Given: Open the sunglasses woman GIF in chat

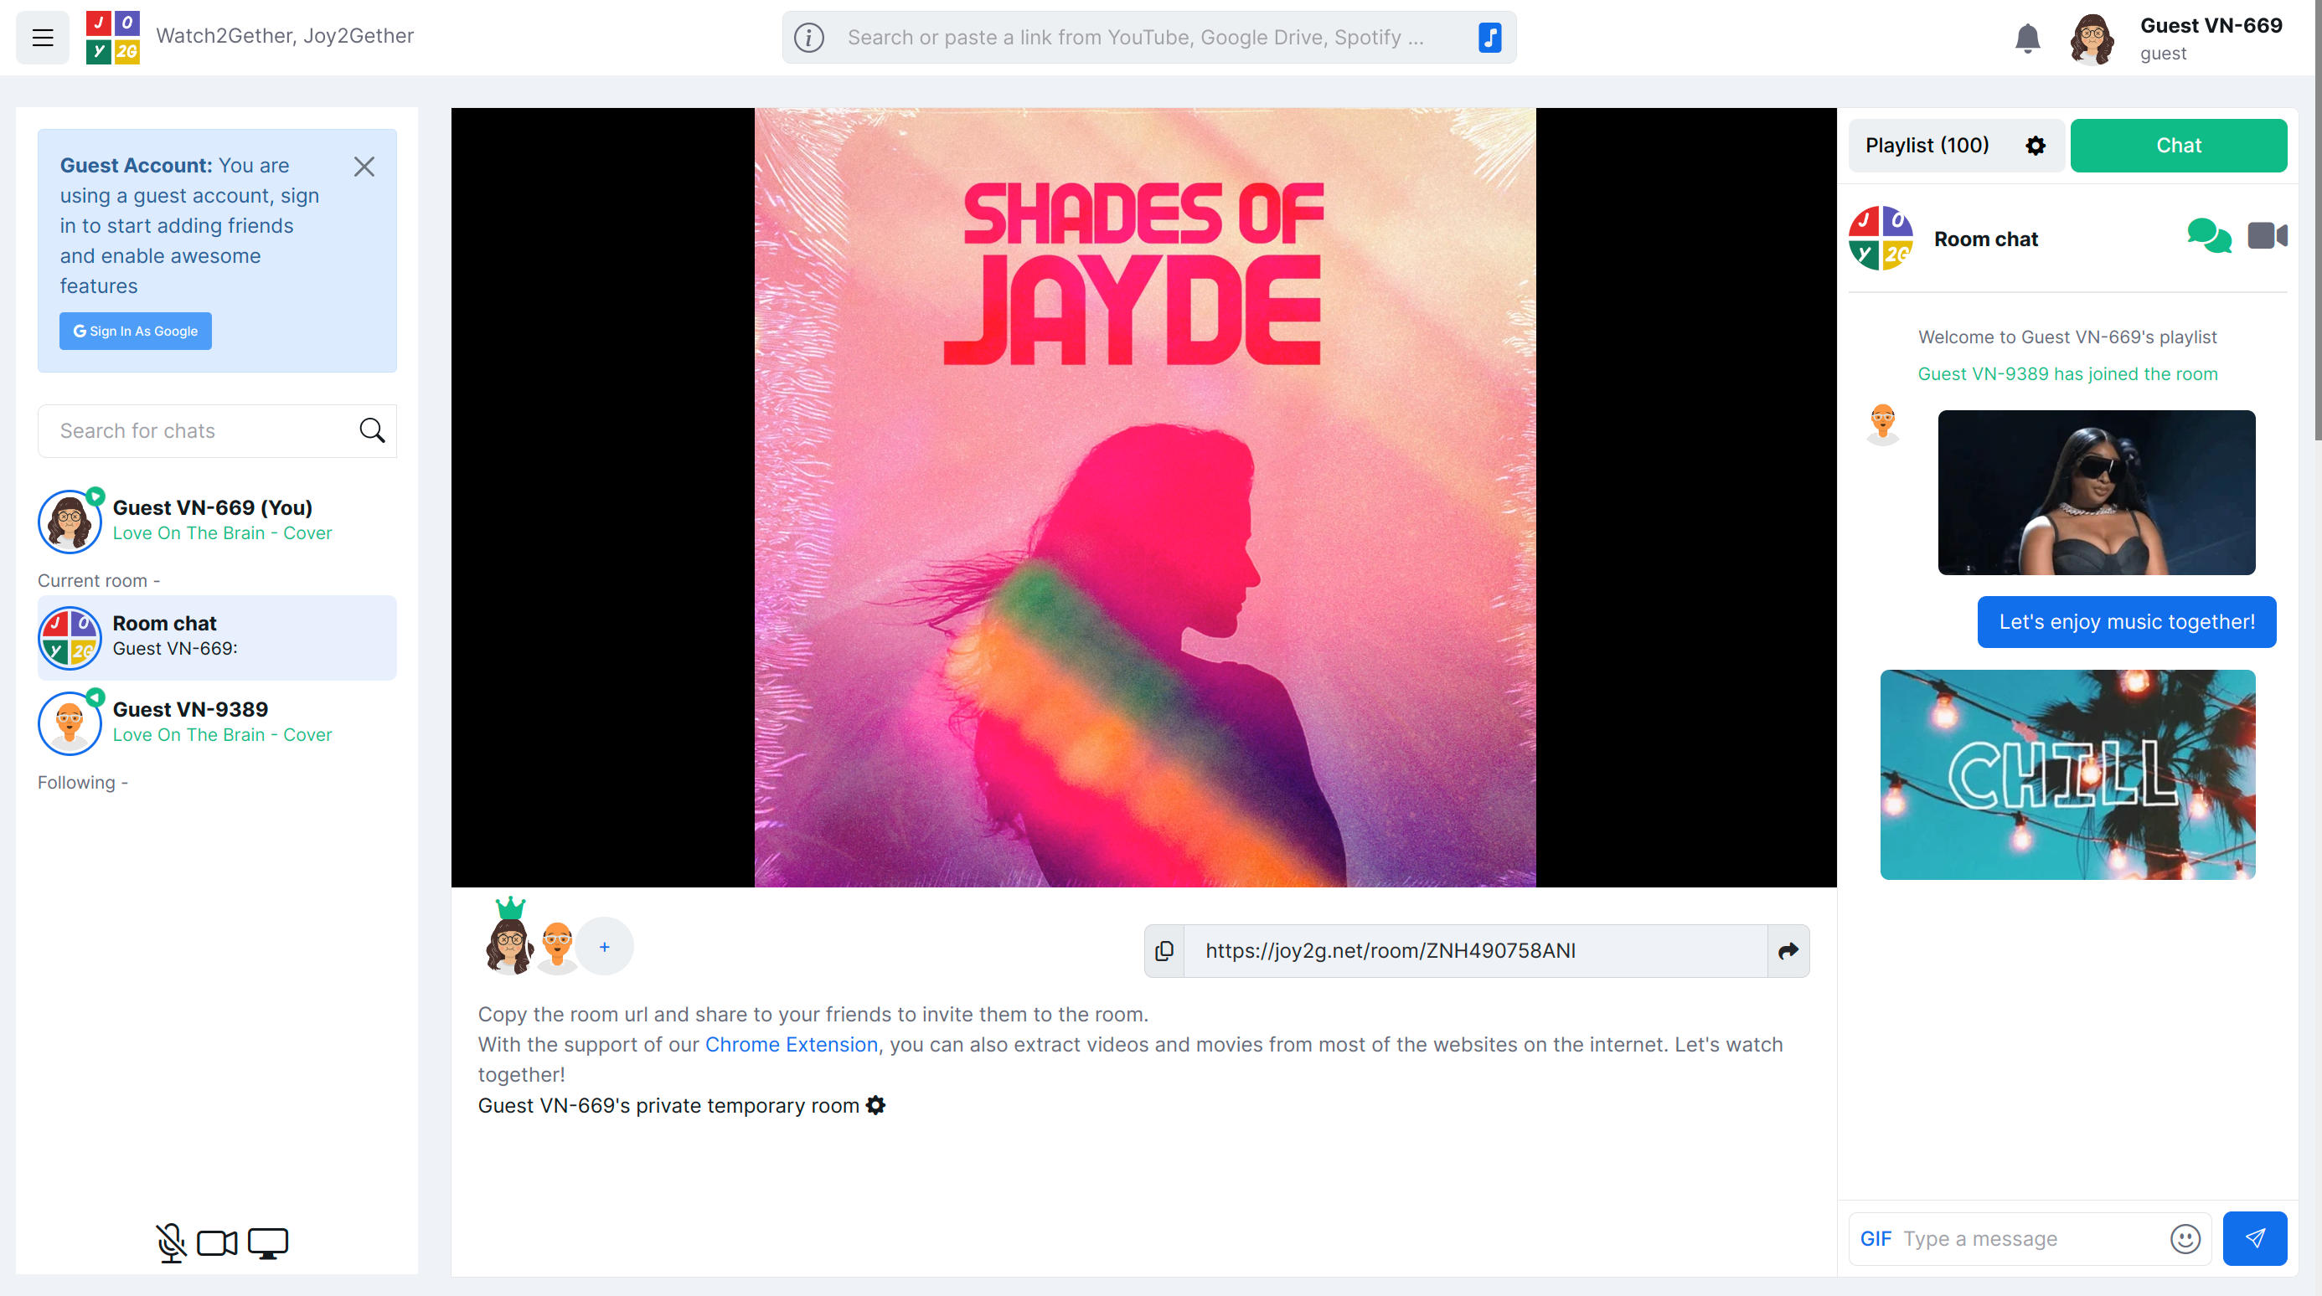Looking at the screenshot, I should 2096,492.
